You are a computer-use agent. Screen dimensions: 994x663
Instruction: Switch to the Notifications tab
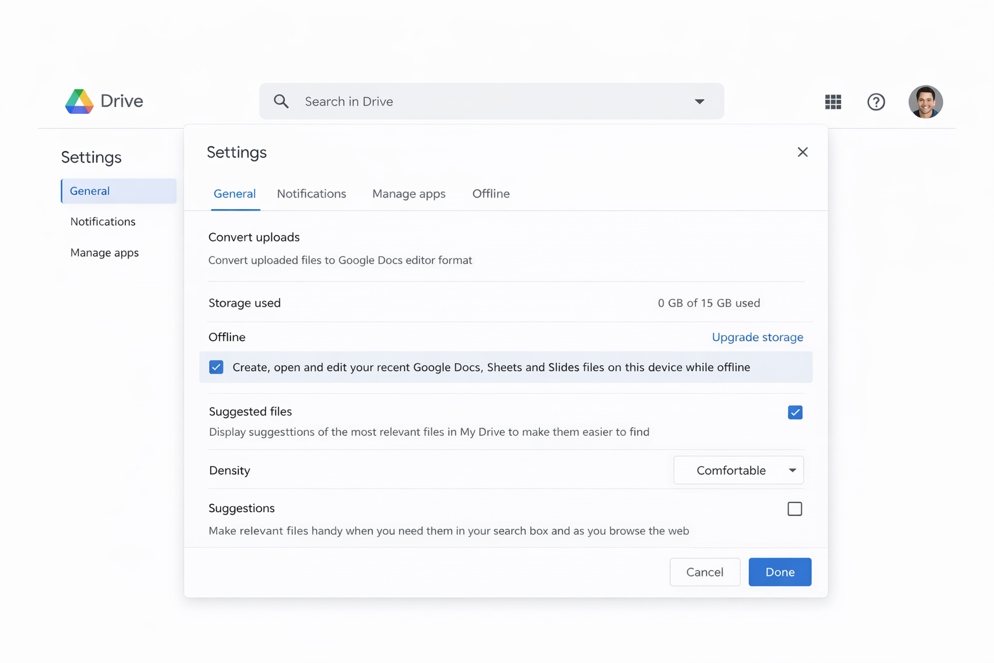coord(311,194)
